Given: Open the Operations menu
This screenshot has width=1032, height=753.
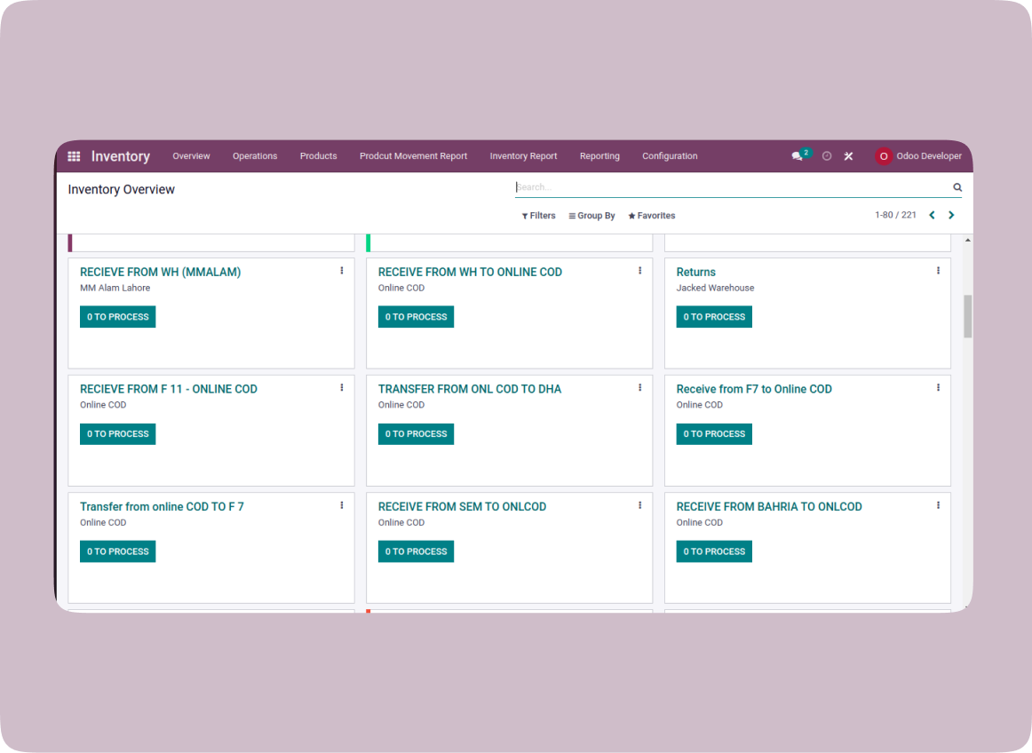Looking at the screenshot, I should tap(255, 156).
